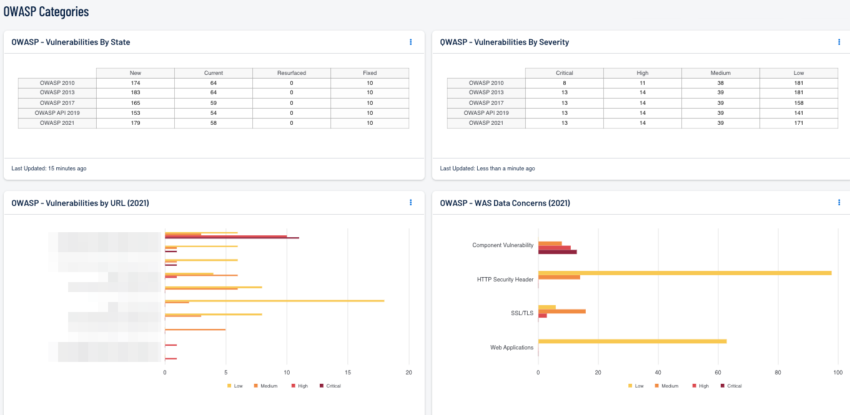
Task: Click Current count 54 for OWASP API 2019
Action: 214,113
